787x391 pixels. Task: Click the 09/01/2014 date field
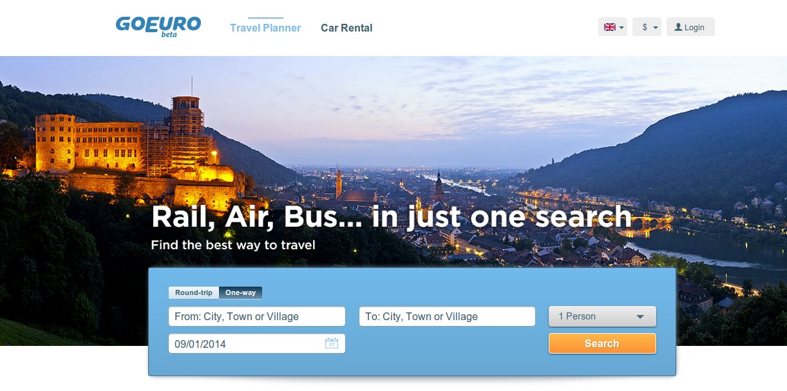257,343
